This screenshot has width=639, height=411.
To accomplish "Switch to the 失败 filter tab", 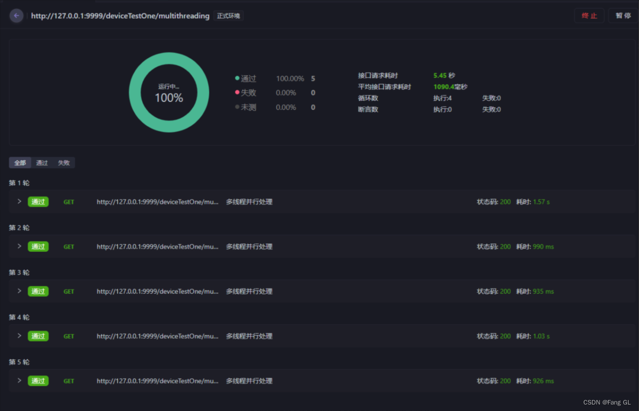I will click(64, 163).
